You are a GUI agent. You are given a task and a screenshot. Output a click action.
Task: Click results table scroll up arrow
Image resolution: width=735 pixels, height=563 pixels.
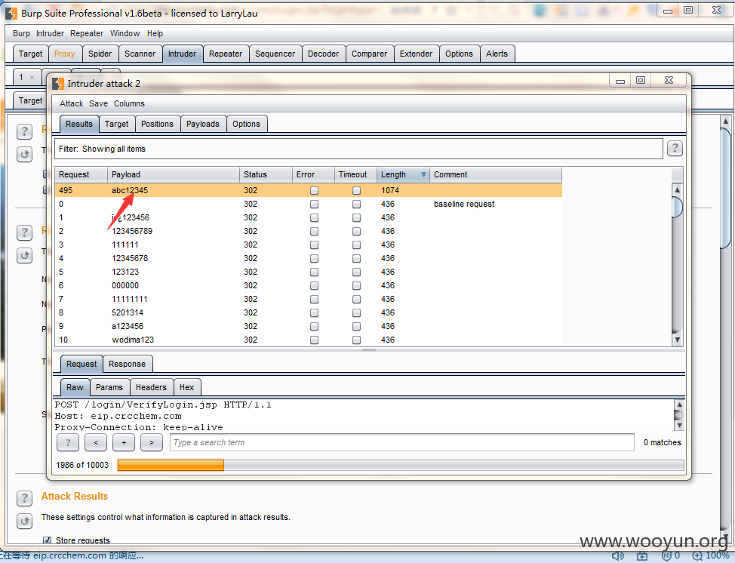click(677, 190)
